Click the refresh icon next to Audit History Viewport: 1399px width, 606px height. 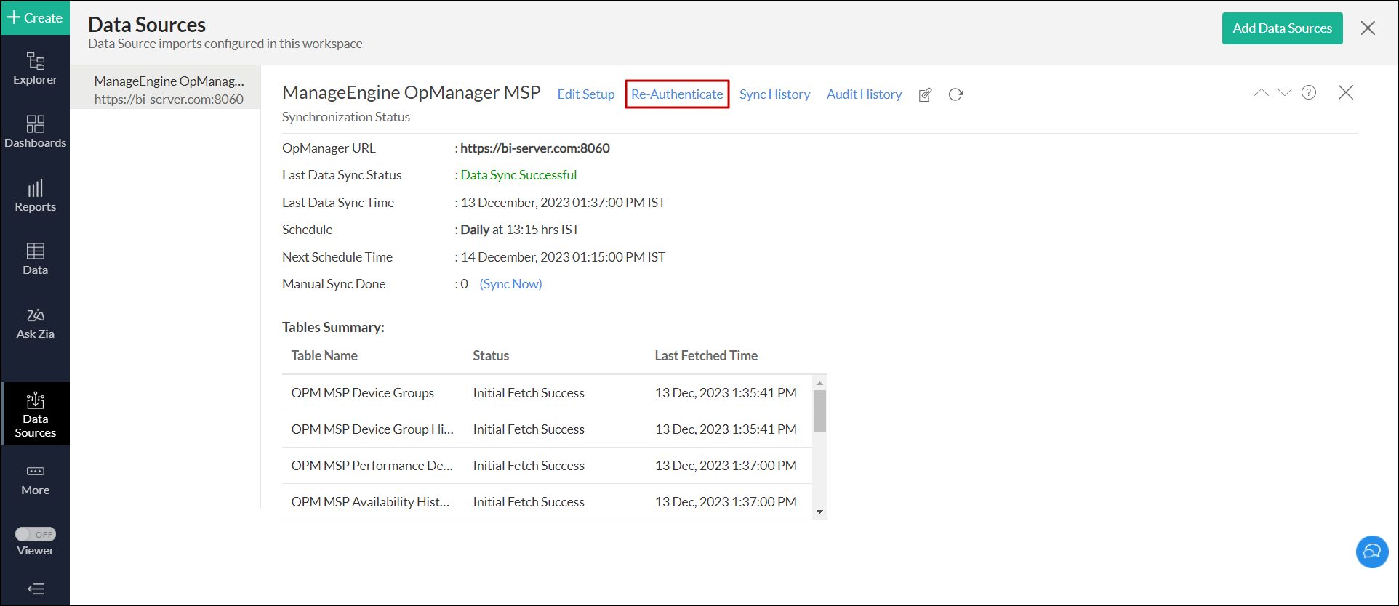[x=955, y=94]
